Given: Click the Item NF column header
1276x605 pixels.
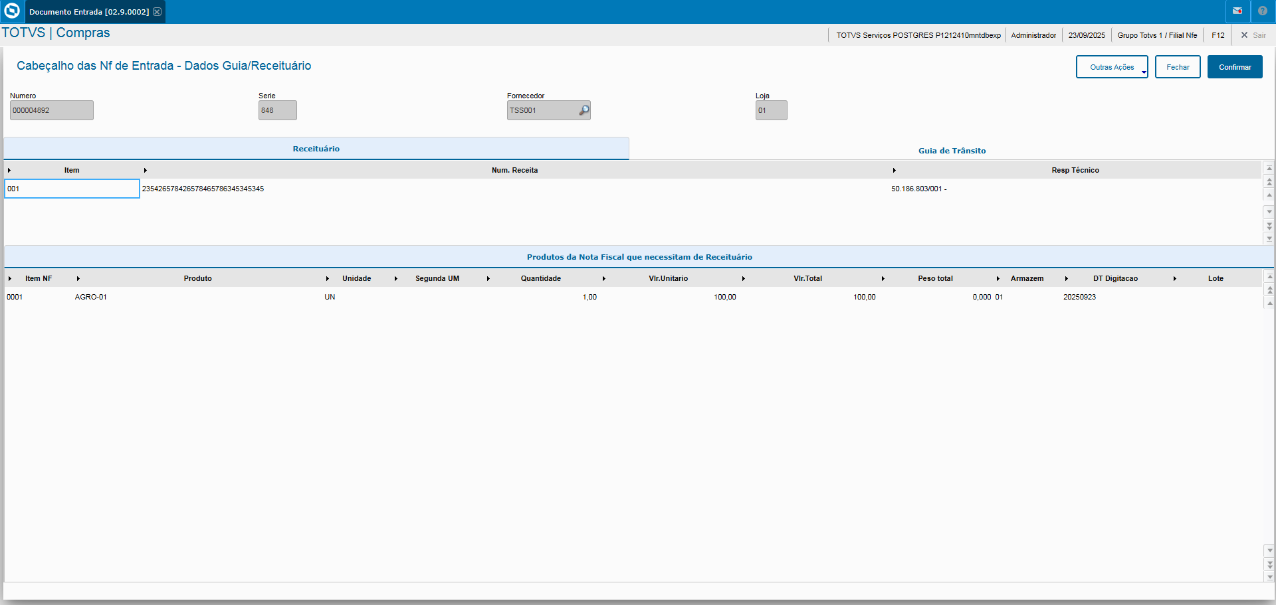Looking at the screenshot, I should (x=39, y=278).
